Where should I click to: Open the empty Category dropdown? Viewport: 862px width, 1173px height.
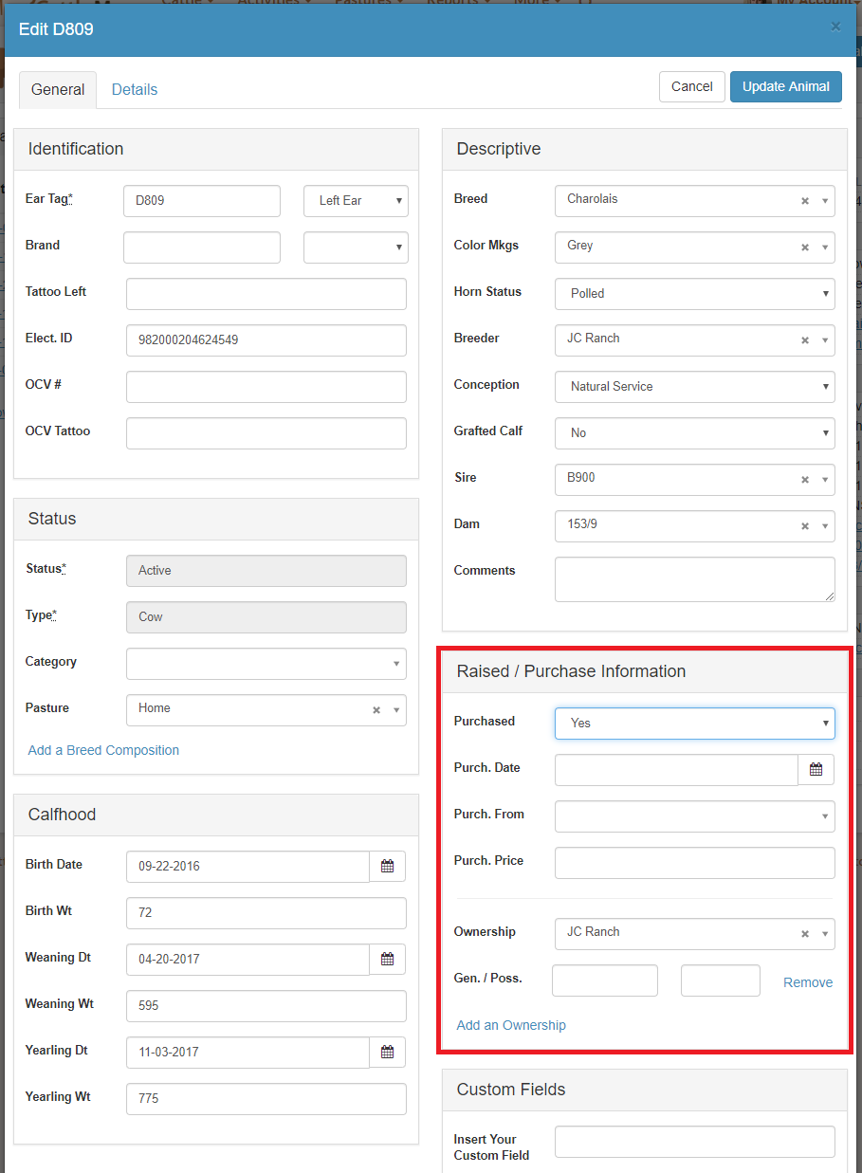(x=266, y=663)
